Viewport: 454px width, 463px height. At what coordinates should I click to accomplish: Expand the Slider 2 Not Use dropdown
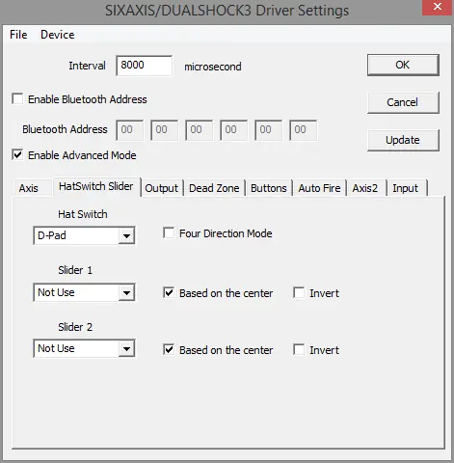click(x=126, y=349)
